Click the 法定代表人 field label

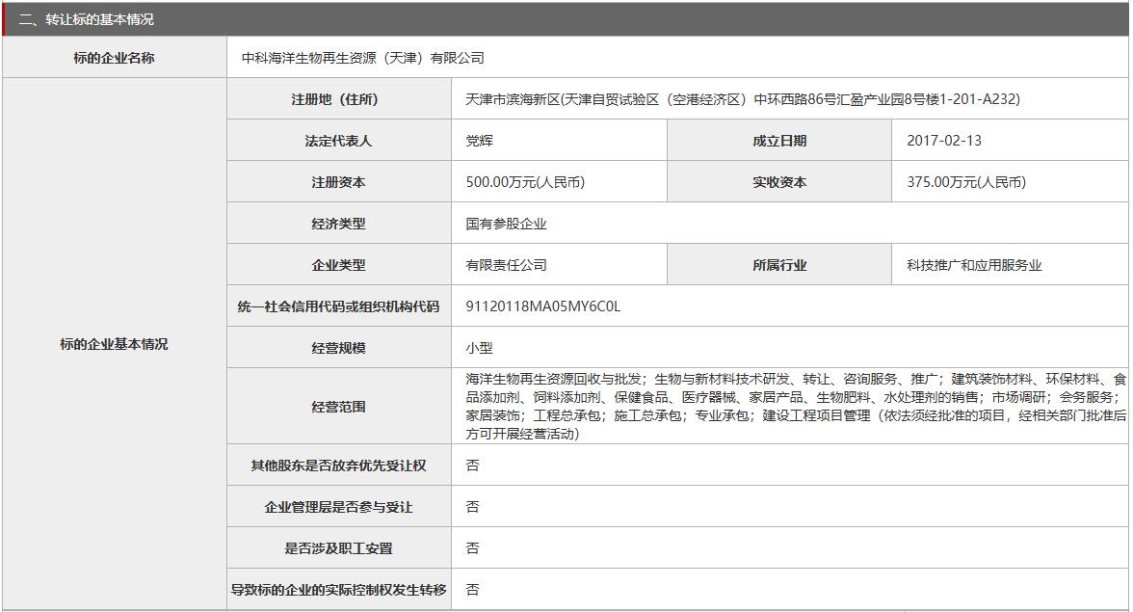(x=337, y=140)
